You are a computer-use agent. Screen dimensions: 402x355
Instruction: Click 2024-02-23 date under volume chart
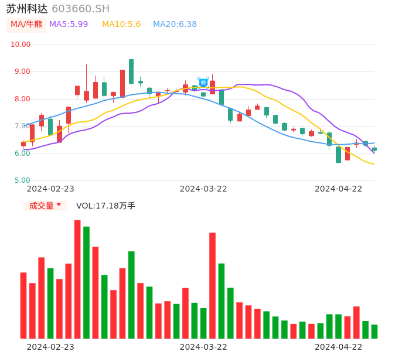(x=50, y=347)
